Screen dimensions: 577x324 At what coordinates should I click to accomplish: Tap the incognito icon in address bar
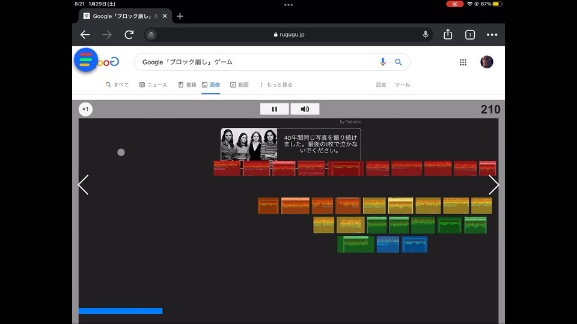[151, 35]
